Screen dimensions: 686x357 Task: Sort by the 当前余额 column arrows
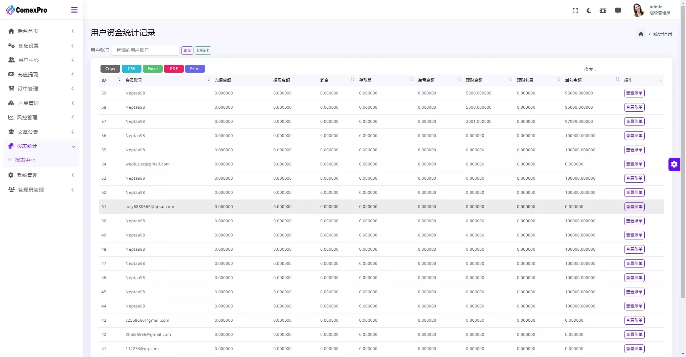coord(617,80)
